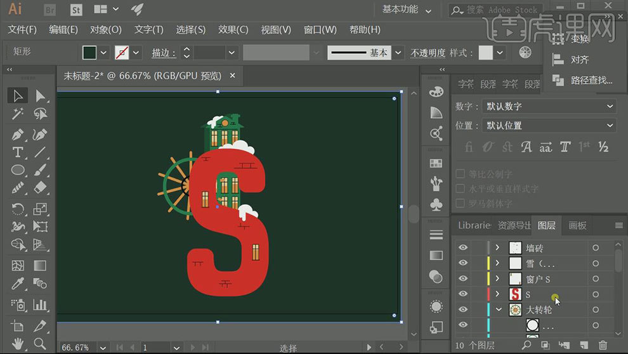Select the Perspective Grid tool

tap(40, 244)
